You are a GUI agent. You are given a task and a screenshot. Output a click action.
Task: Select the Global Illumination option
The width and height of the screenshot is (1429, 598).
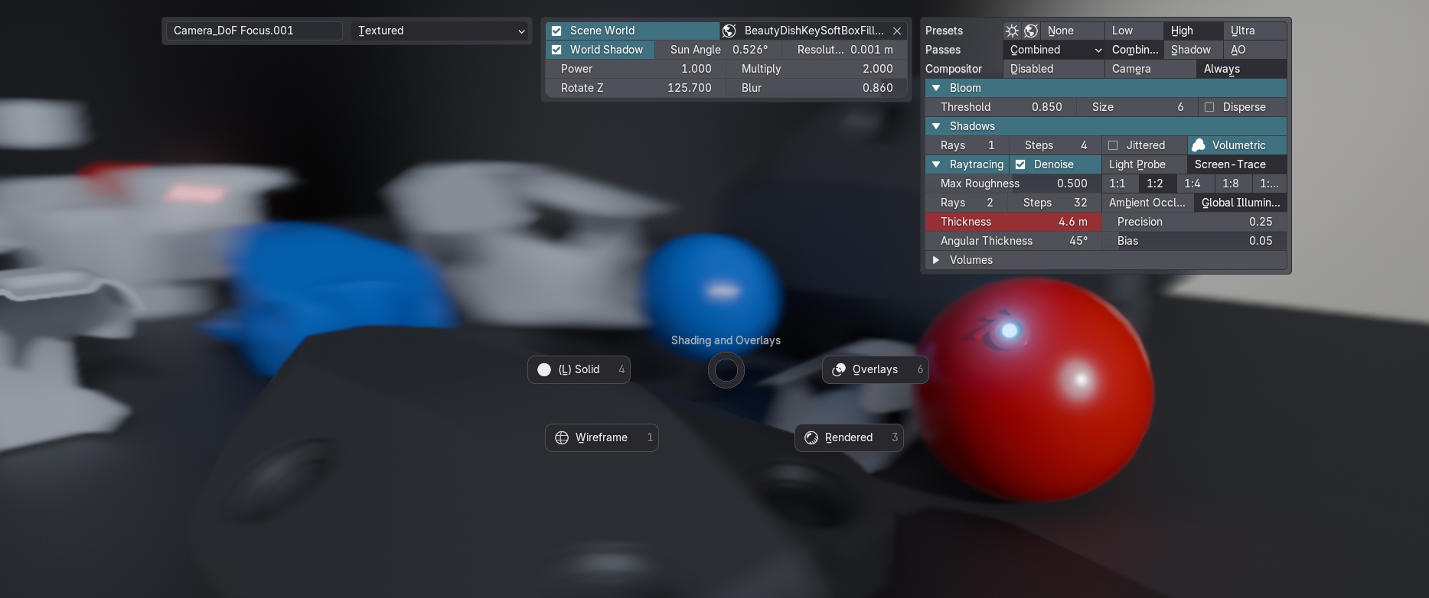pyautogui.click(x=1240, y=203)
